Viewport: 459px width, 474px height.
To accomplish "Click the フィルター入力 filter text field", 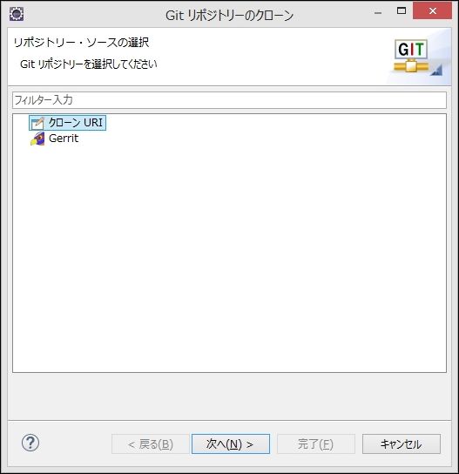I will click(x=229, y=100).
